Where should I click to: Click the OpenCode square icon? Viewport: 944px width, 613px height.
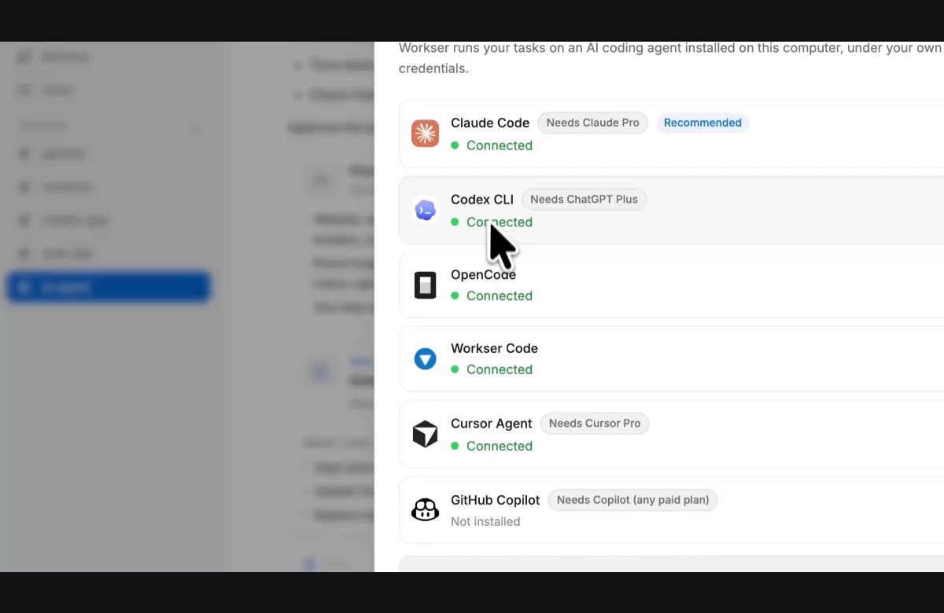pyautogui.click(x=425, y=284)
